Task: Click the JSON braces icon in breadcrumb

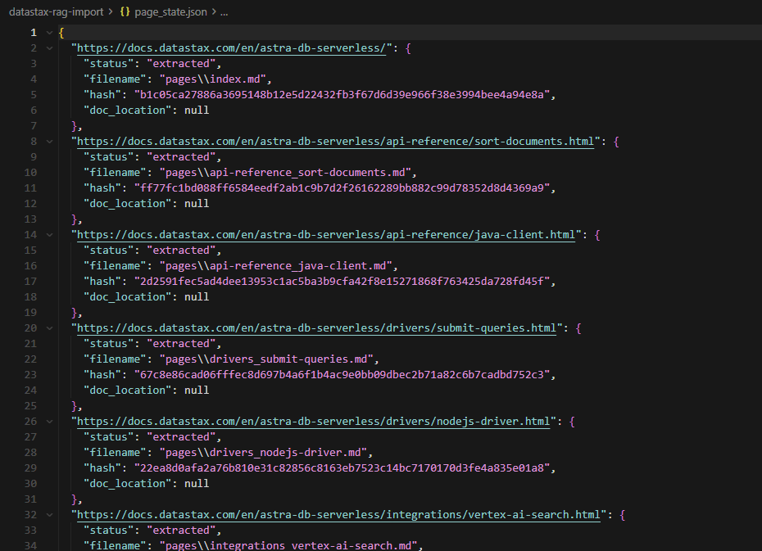Action: click(x=125, y=11)
